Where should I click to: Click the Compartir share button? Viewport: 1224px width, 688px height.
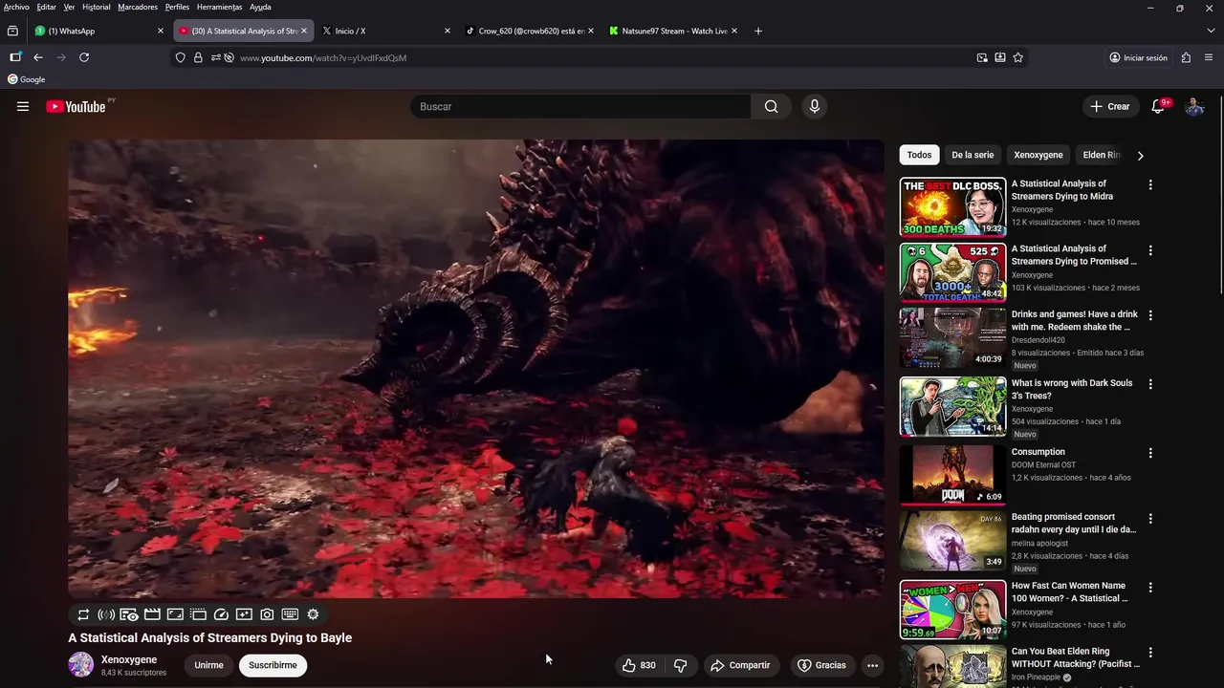pyautogui.click(x=740, y=665)
